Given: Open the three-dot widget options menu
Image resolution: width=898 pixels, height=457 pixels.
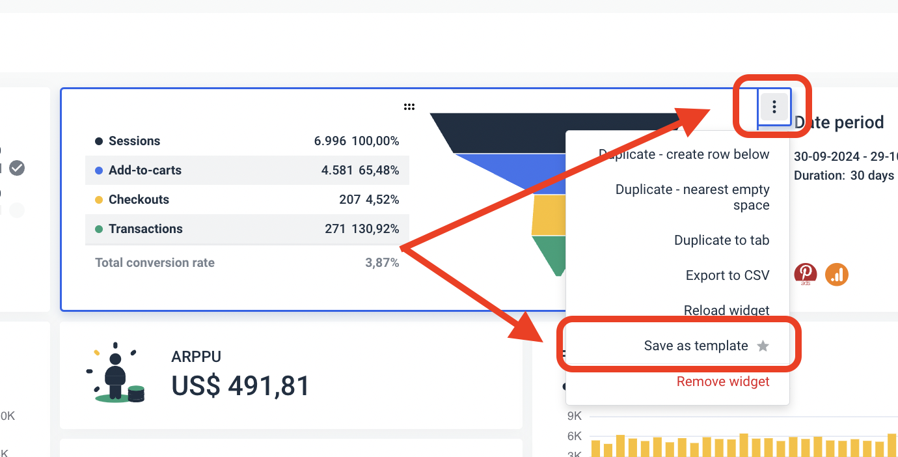Looking at the screenshot, I should (x=774, y=107).
